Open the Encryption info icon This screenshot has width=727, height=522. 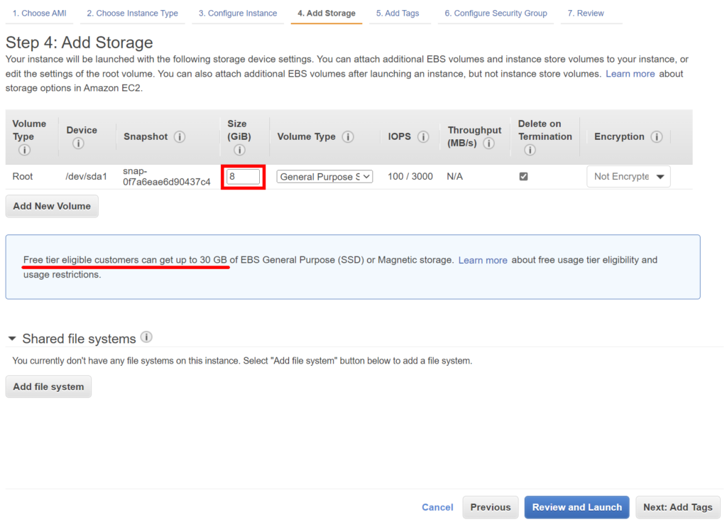click(x=657, y=137)
